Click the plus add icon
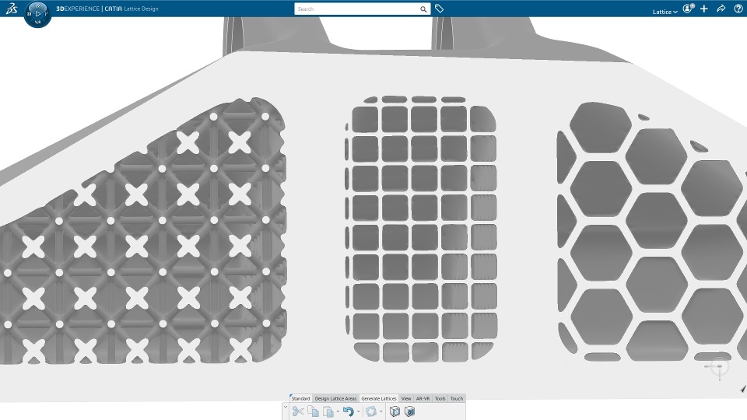The image size is (747, 420). click(x=704, y=9)
